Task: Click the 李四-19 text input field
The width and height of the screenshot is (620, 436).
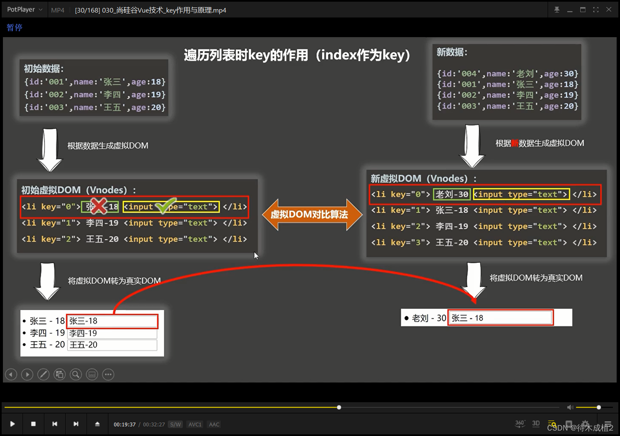Action: tap(112, 333)
